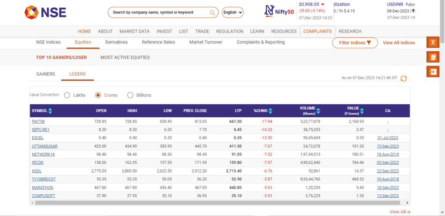Open KDDL symbol link
Screen dimensions: 445x216
[x=37, y=171]
